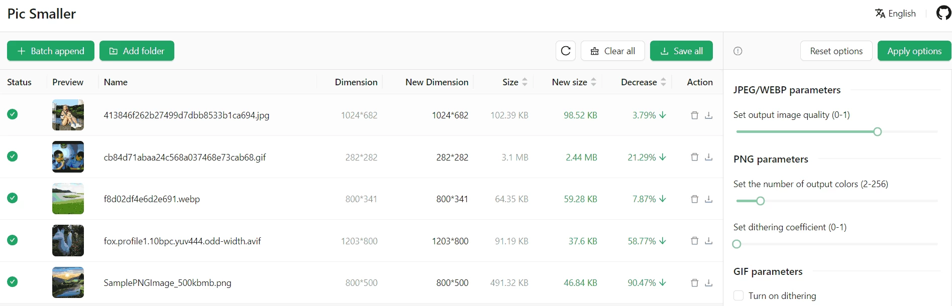Click Save all to export images
952x306 pixels.
click(x=681, y=51)
